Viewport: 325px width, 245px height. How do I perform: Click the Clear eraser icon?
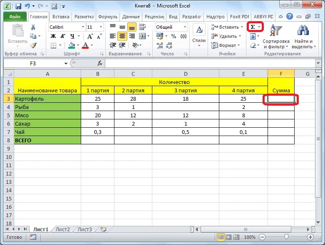pyautogui.click(x=253, y=45)
